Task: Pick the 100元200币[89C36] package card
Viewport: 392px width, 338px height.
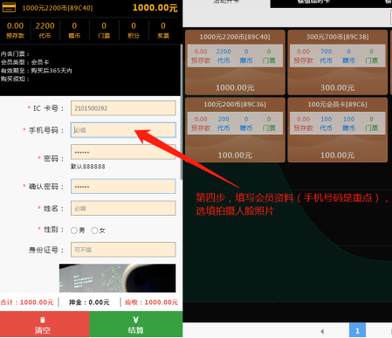Action: (235, 130)
